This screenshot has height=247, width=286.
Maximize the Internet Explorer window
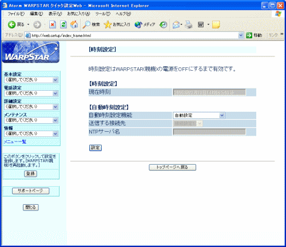pos(272,6)
